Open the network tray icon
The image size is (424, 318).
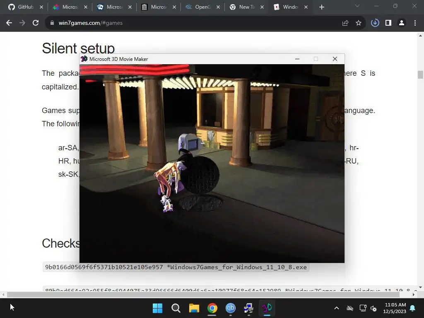(363, 308)
